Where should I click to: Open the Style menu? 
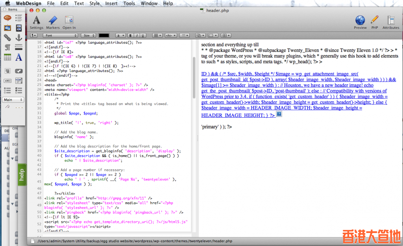tap(94, 3)
